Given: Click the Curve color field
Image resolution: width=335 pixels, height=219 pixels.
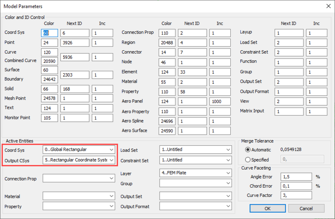Looking at the screenshot, I should [49, 52].
